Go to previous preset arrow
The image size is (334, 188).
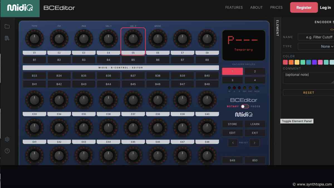233,143
